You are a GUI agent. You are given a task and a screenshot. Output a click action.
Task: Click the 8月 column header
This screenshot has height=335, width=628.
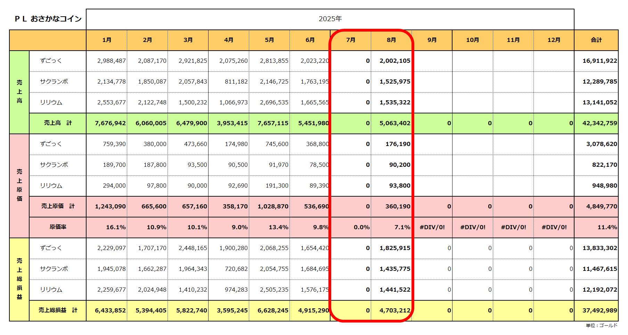[391, 40]
